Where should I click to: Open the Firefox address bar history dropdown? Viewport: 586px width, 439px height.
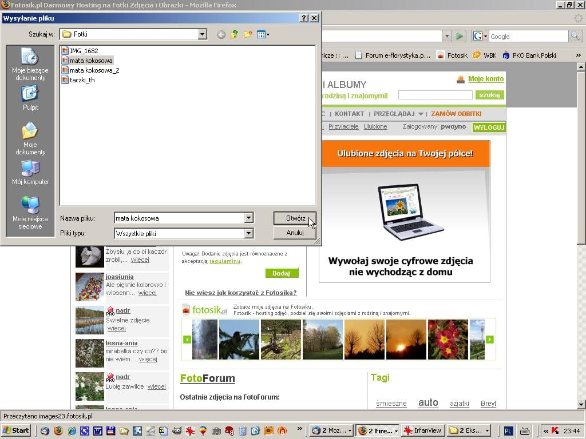447,36
